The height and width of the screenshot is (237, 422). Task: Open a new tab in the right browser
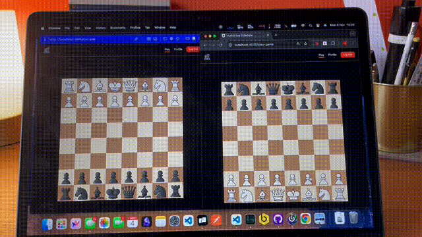(x=276, y=35)
